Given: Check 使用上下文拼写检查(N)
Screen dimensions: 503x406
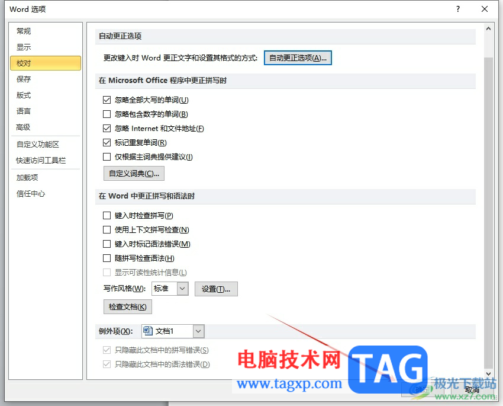Looking at the screenshot, I should 107,229.
